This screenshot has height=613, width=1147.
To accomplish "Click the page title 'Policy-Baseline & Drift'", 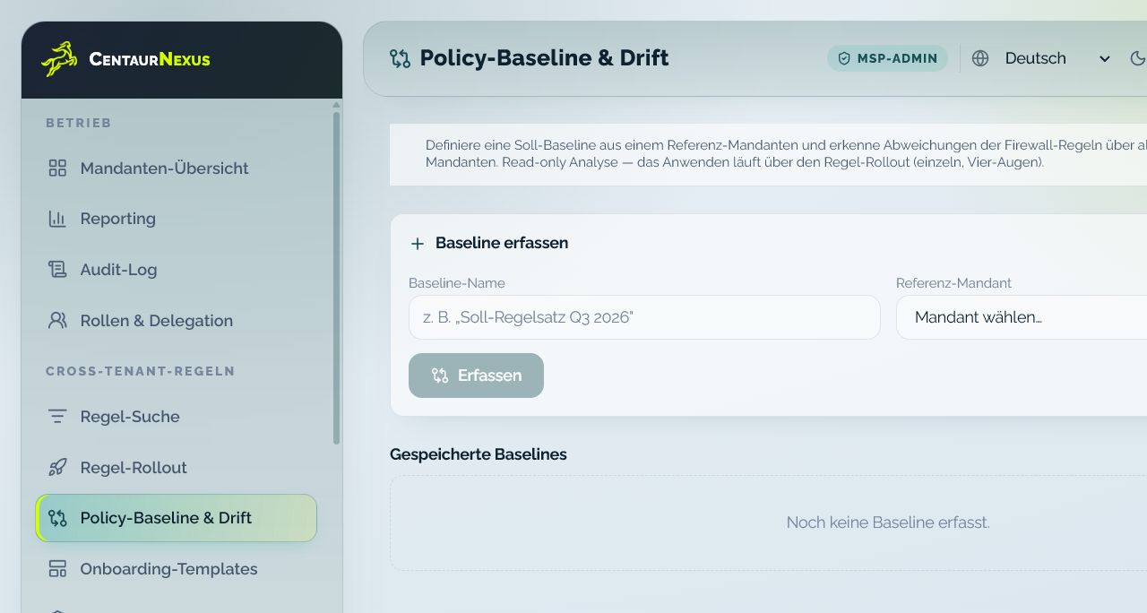I will coord(544,58).
